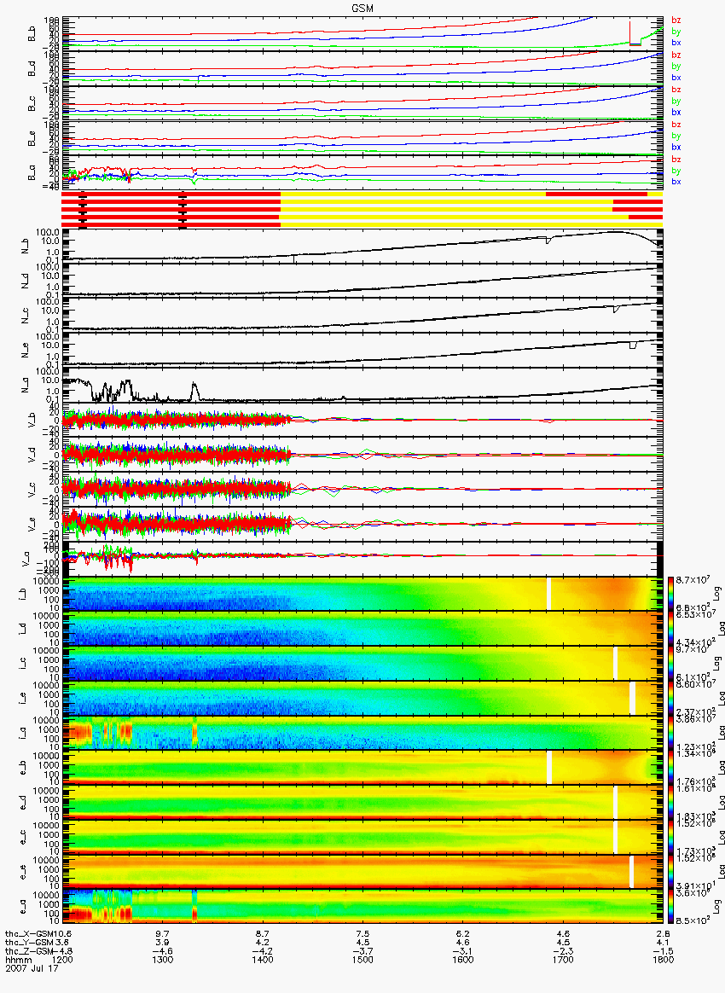Select the N_c density panel label

tap(26, 316)
